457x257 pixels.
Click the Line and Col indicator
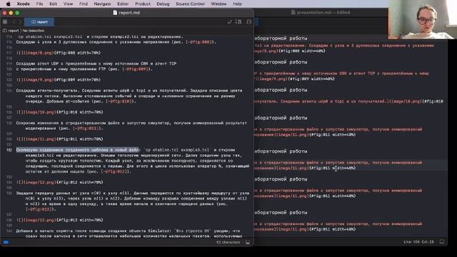[x=419, y=242]
